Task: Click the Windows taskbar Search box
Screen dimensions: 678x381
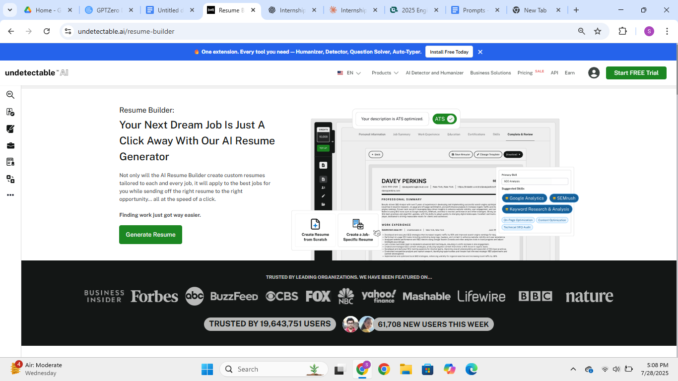Action: point(273,369)
